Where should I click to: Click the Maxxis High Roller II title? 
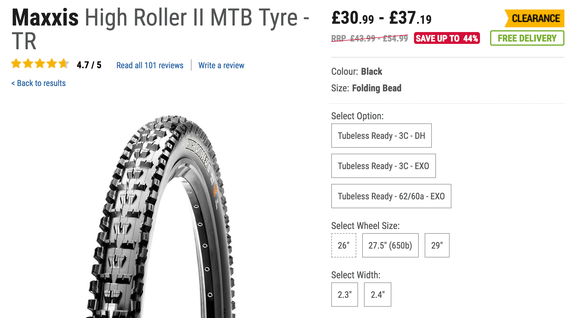[161, 29]
